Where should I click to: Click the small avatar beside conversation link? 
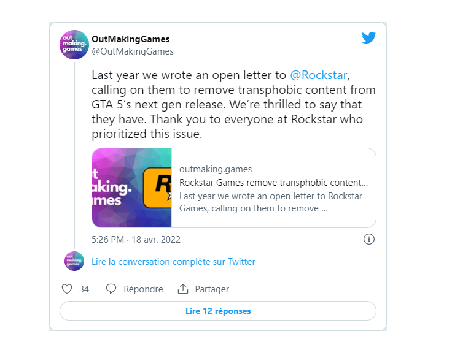pos(74,261)
